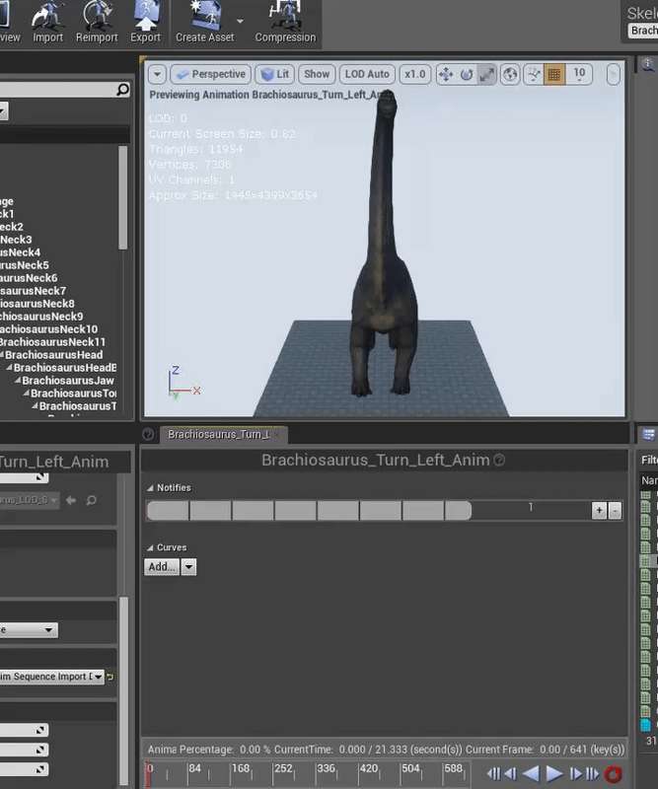Select the saurusNeck7 bone row
The height and width of the screenshot is (789, 658).
tap(34, 291)
